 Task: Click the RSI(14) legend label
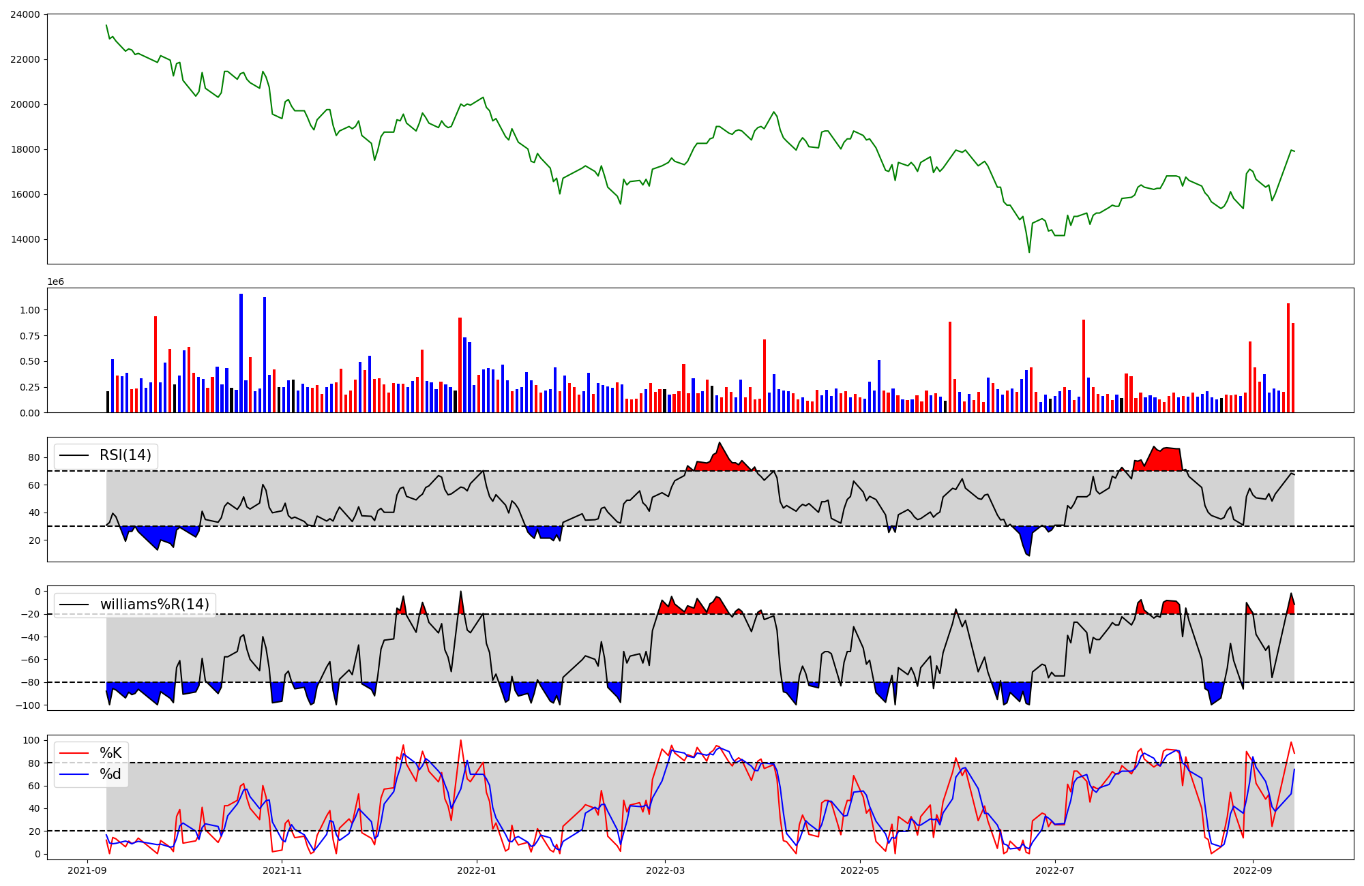pyautogui.click(x=125, y=455)
